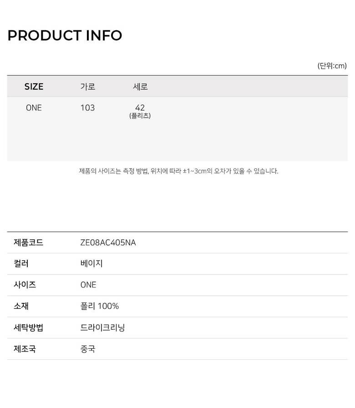Select the 폴리 100% material value
Viewport: 355px width, 408px height.
coord(99,306)
